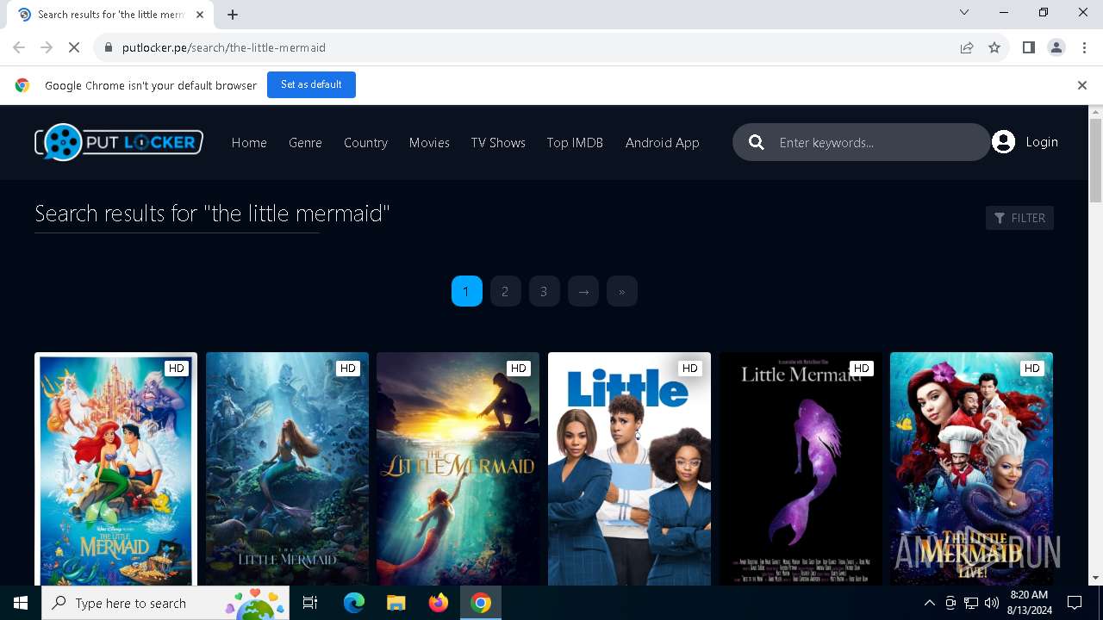
Task: Go forward in browser history
Action: pos(47,47)
